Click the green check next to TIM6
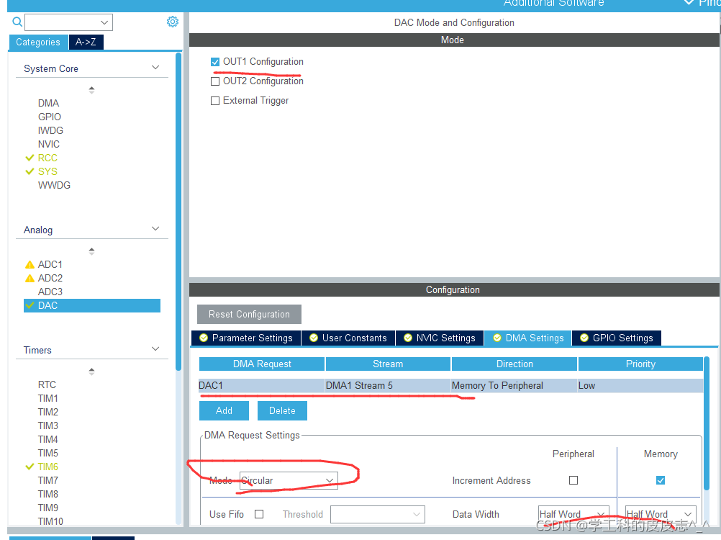This screenshot has width=721, height=540. click(30, 467)
